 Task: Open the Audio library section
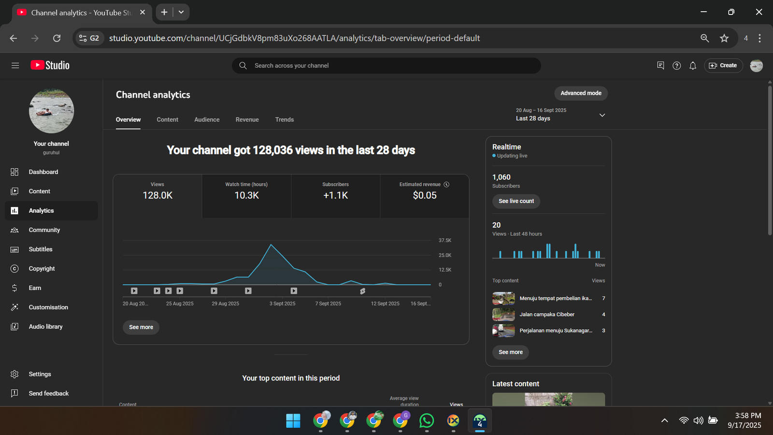point(45,327)
